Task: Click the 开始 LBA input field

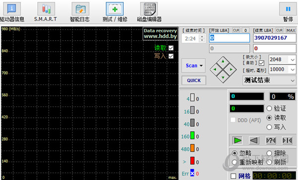Action: tap(229, 38)
